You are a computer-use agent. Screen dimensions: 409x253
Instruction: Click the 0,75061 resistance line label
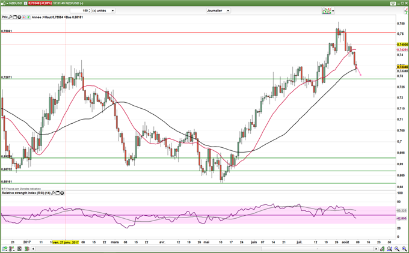point(7,31)
